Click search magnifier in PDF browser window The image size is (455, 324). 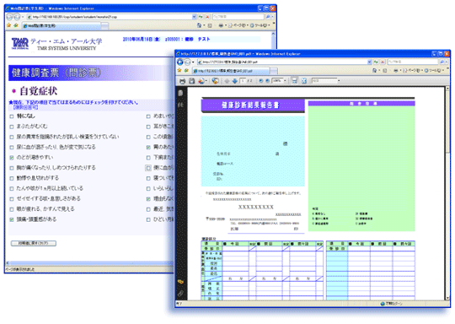(x=442, y=62)
